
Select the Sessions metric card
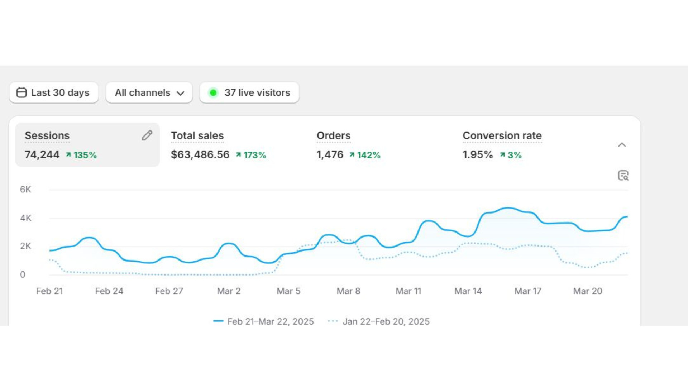click(87, 145)
